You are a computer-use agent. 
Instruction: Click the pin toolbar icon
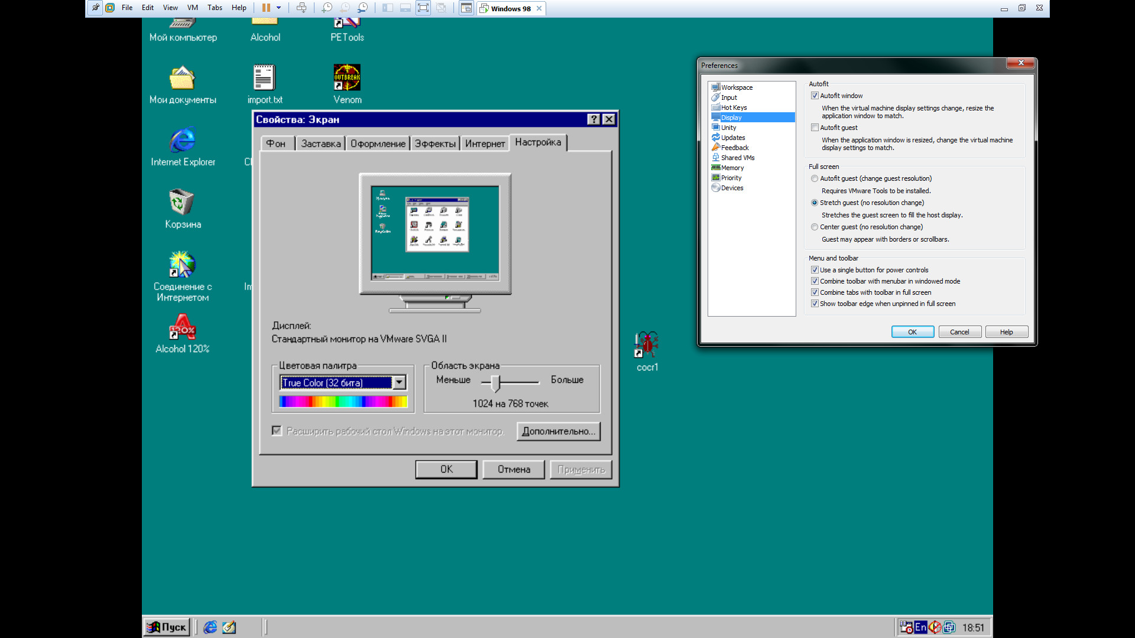95,8
